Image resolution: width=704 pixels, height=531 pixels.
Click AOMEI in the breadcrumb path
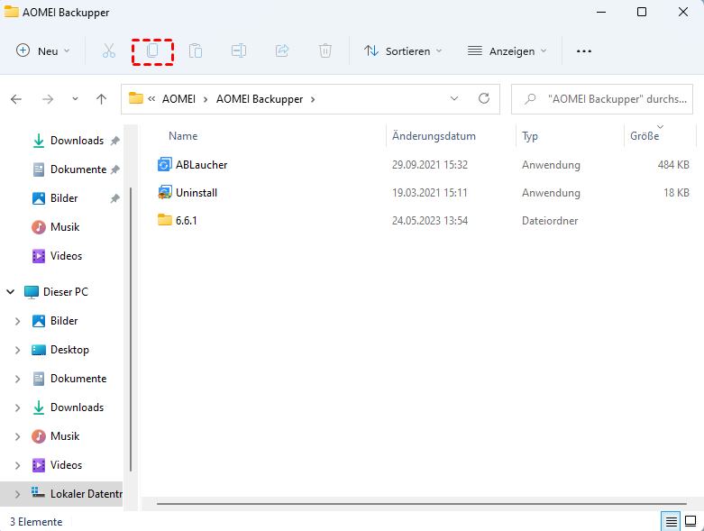(178, 99)
